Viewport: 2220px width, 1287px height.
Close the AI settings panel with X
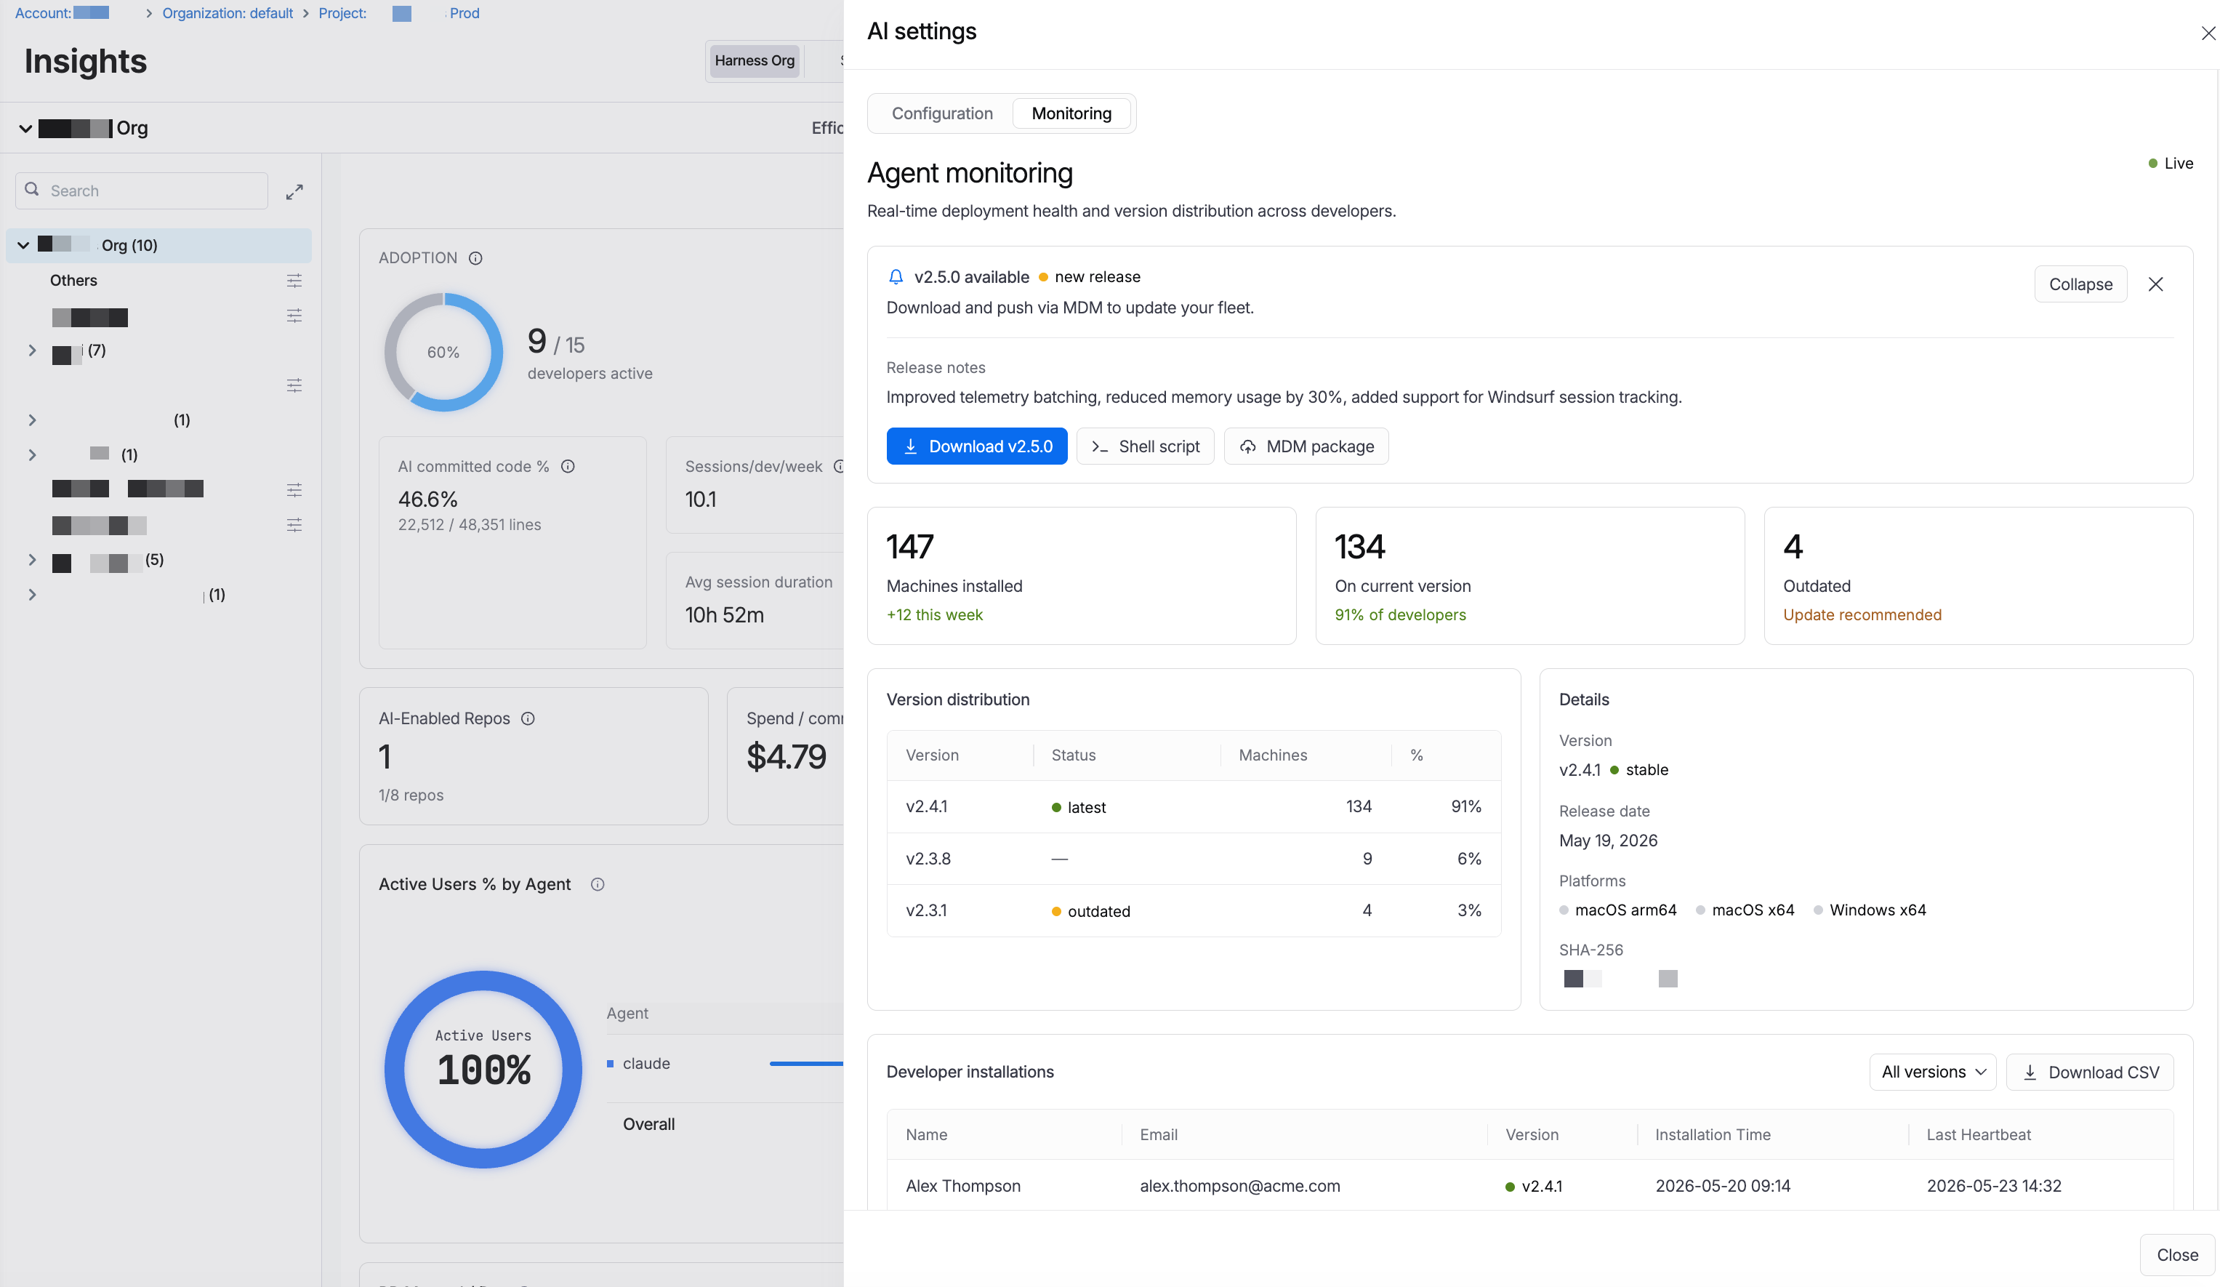coord(2208,33)
